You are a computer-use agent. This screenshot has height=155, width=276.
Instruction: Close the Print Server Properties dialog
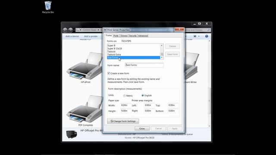click(179, 29)
